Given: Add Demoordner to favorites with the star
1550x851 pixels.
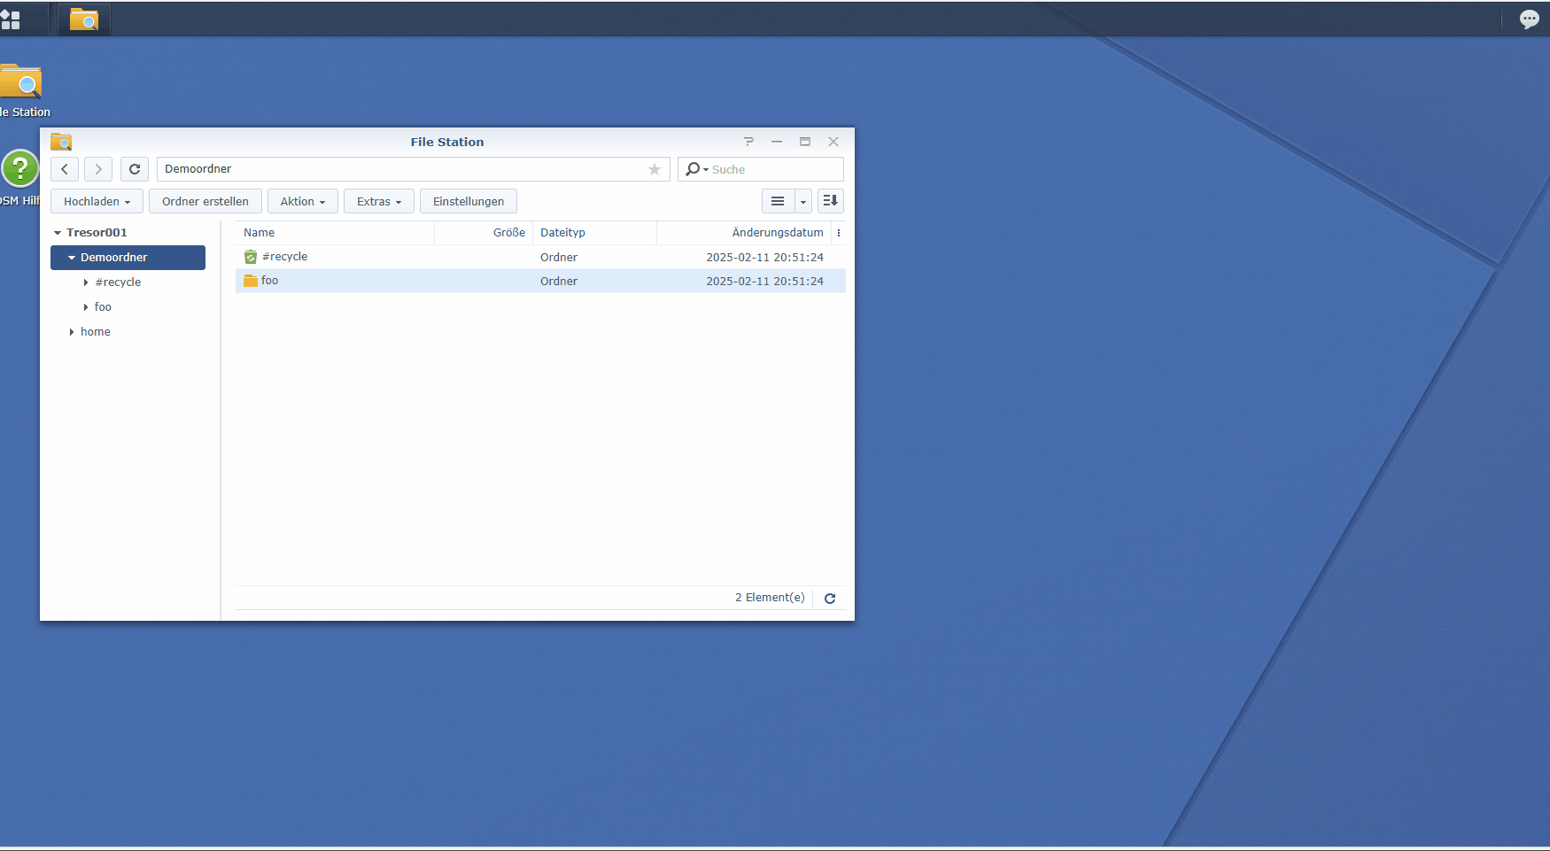Looking at the screenshot, I should [x=655, y=169].
